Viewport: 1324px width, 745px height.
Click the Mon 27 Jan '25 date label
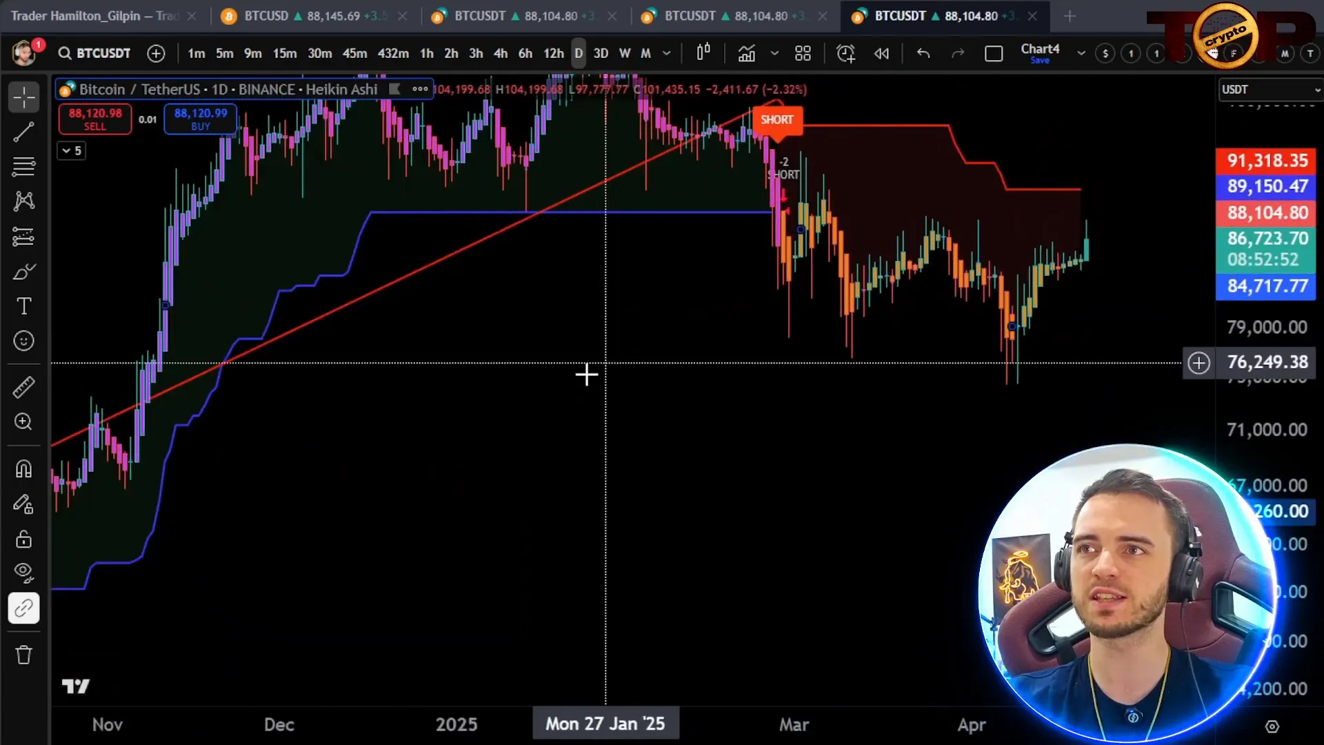click(605, 724)
